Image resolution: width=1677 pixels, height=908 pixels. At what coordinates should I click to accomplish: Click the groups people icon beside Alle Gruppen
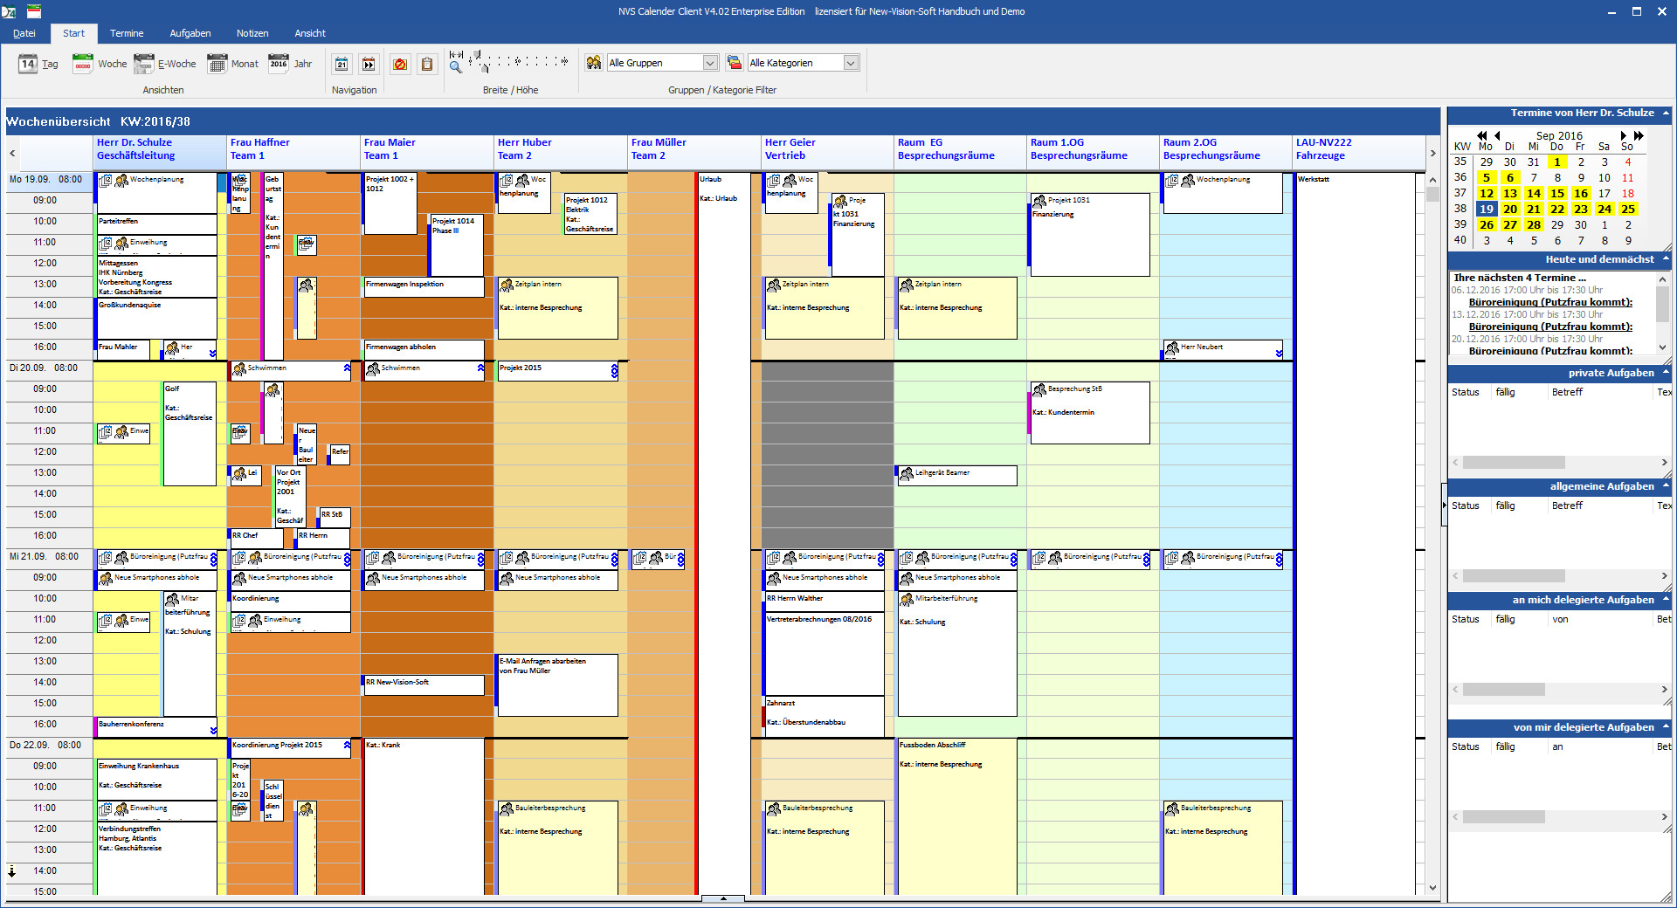coord(594,63)
